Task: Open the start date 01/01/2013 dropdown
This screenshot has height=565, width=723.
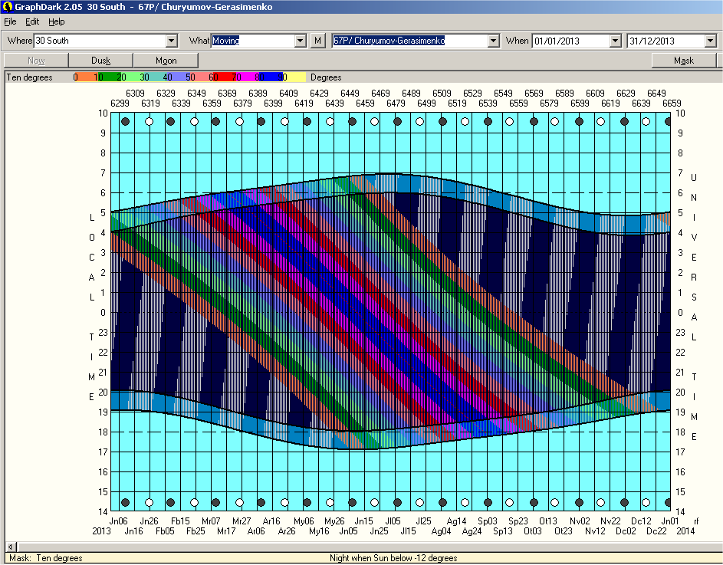Action: coord(615,41)
